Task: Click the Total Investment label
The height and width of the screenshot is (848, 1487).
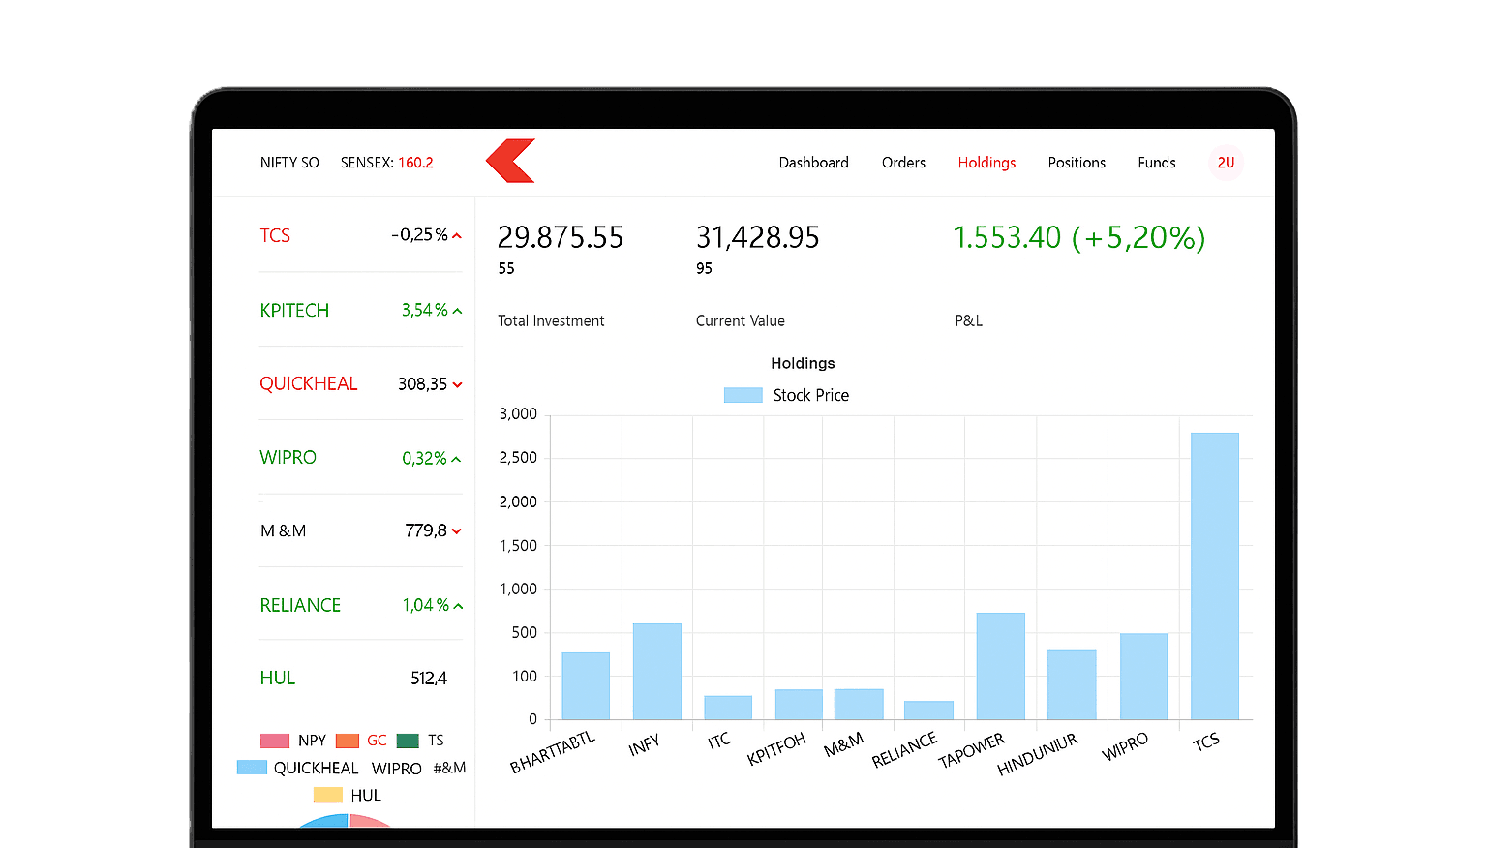Action: click(x=551, y=321)
